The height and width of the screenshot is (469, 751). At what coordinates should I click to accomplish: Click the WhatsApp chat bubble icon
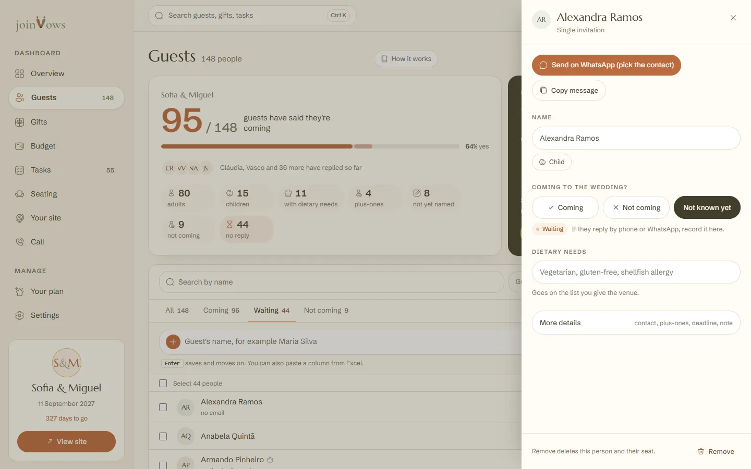pos(543,65)
